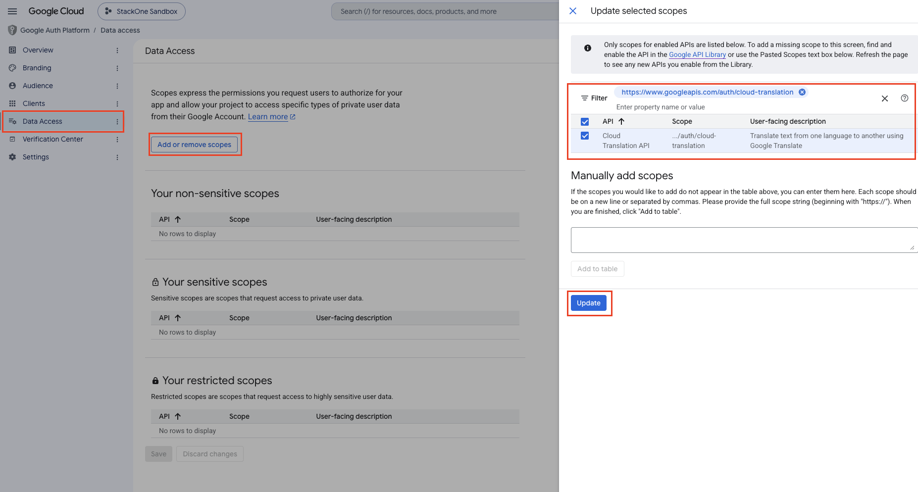Image resolution: width=918 pixels, height=492 pixels.
Task: Open the Overview page in sidebar
Action: point(38,50)
